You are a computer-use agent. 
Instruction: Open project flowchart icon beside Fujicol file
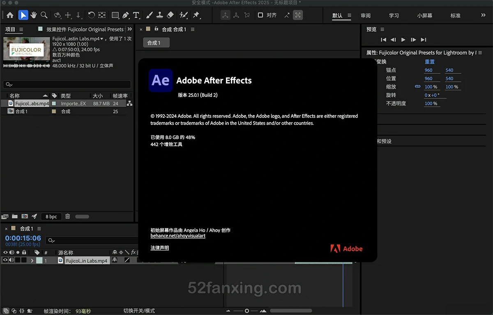pyautogui.click(x=129, y=103)
